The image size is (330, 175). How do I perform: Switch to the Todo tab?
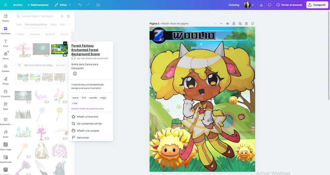19,25
